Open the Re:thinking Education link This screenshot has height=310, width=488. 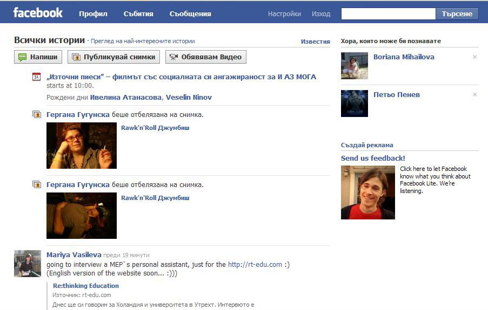(86, 286)
